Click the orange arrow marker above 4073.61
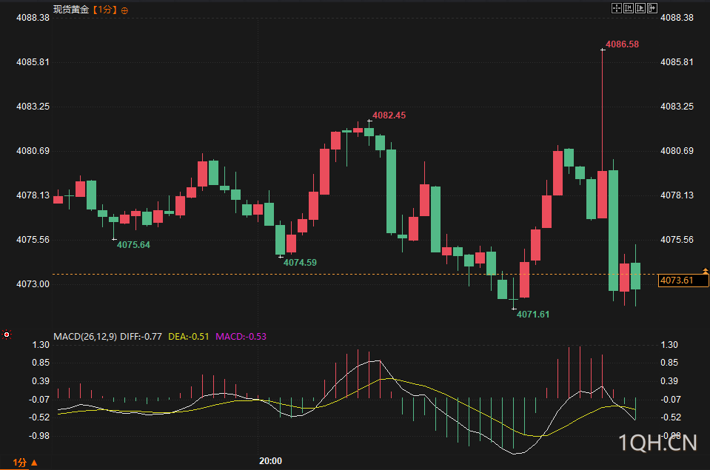 (705, 271)
